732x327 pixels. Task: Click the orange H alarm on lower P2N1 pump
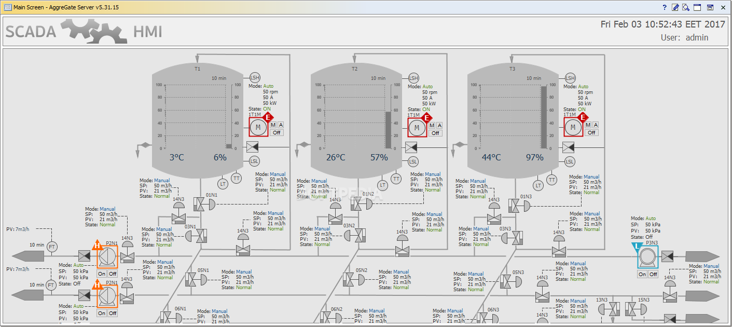click(x=96, y=284)
